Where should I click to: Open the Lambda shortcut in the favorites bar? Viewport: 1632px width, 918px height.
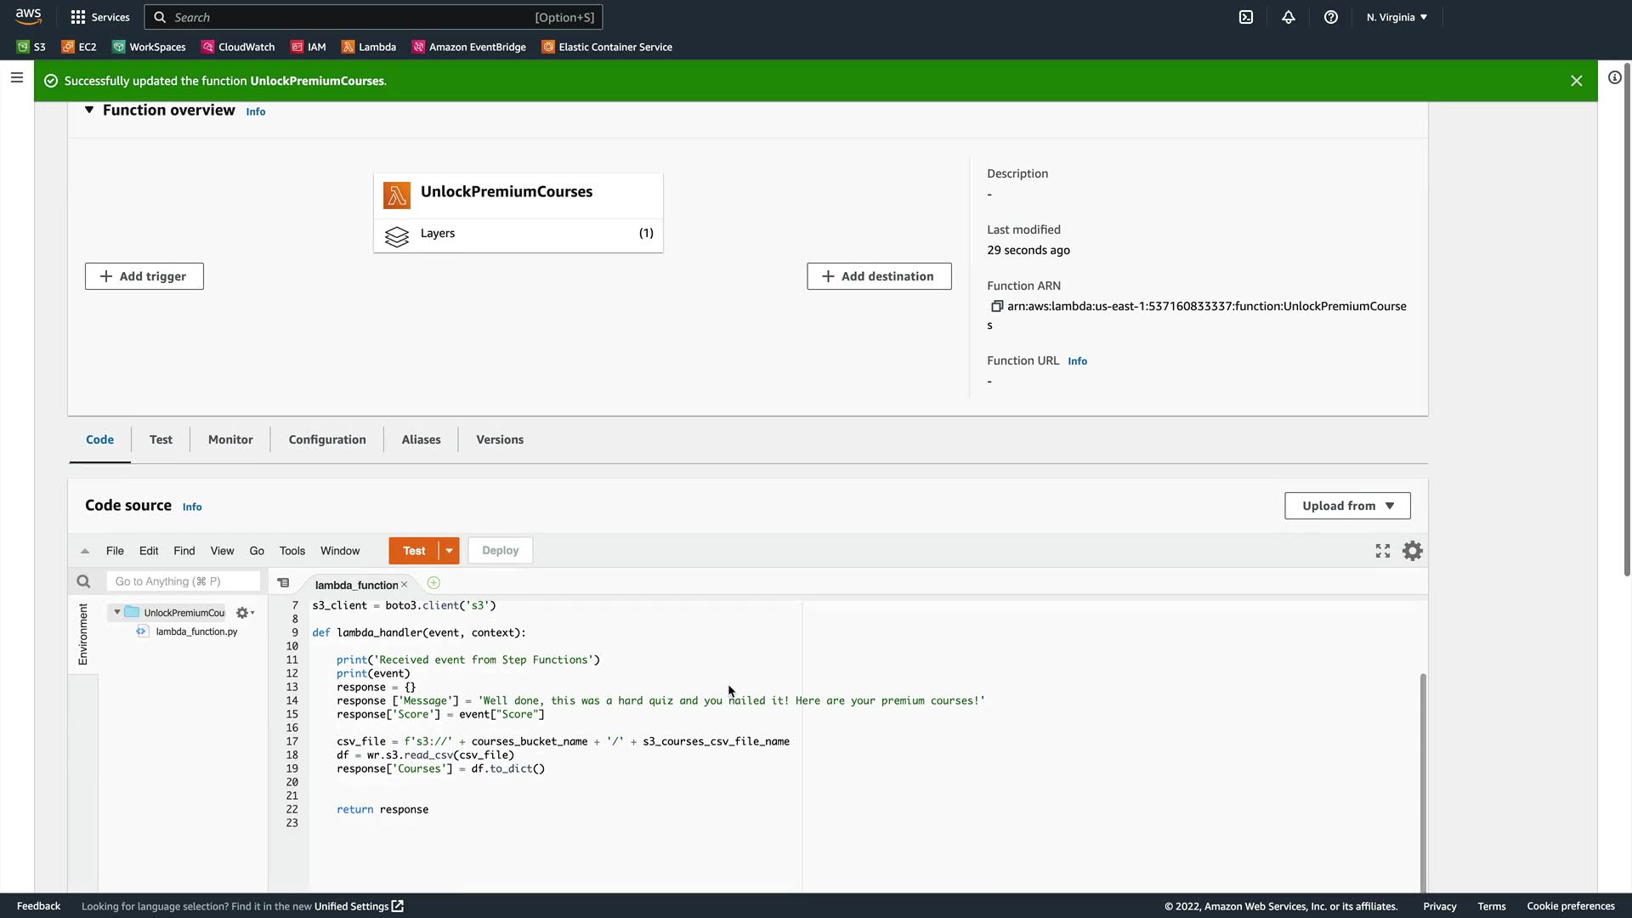point(369,47)
